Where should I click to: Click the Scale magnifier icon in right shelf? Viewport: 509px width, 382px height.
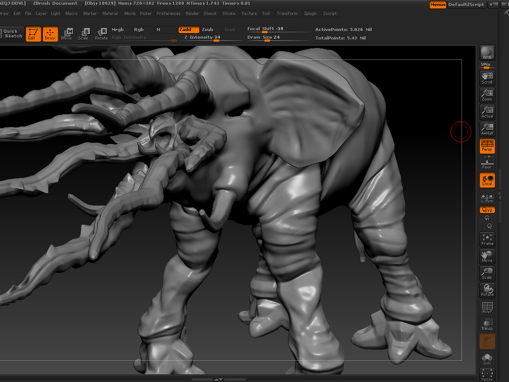[487, 273]
